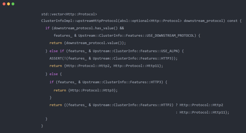Click the USE_ALPN feature constant

(169, 51)
